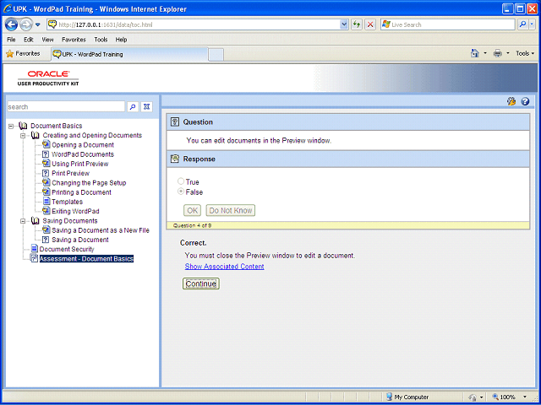Click My Computer security zone status
Image resolution: width=541 pixels, height=405 pixels.
tap(407, 397)
